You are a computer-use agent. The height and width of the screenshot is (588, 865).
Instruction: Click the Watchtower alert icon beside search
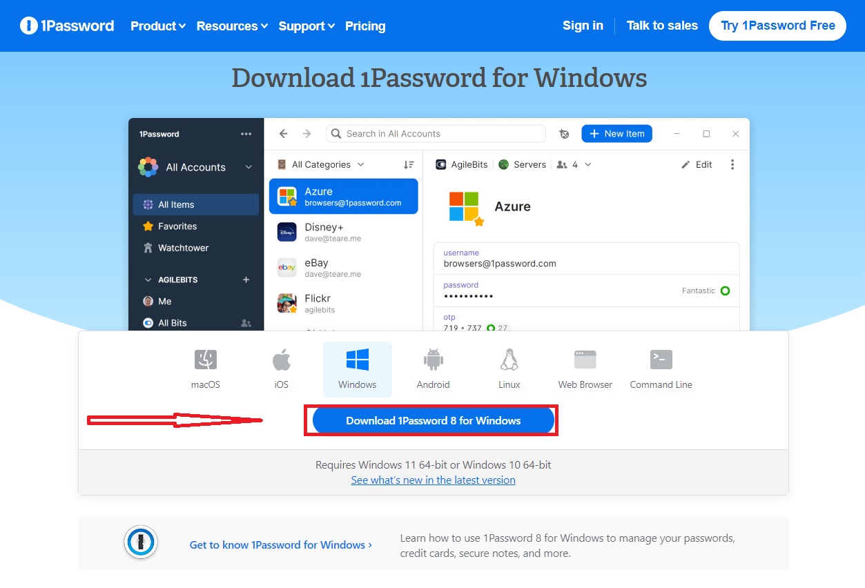pyautogui.click(x=564, y=134)
